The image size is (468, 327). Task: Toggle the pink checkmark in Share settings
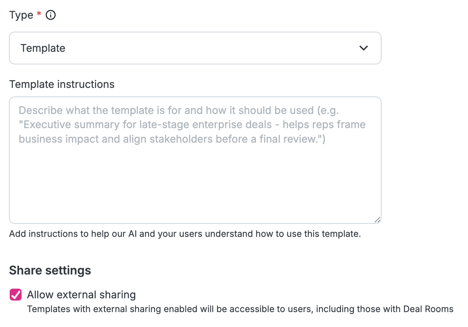tap(16, 295)
